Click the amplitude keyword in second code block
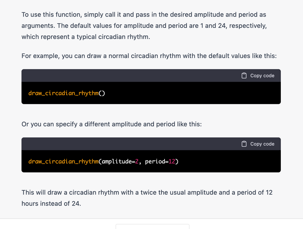This screenshot has width=303, height=229. [x=117, y=162]
